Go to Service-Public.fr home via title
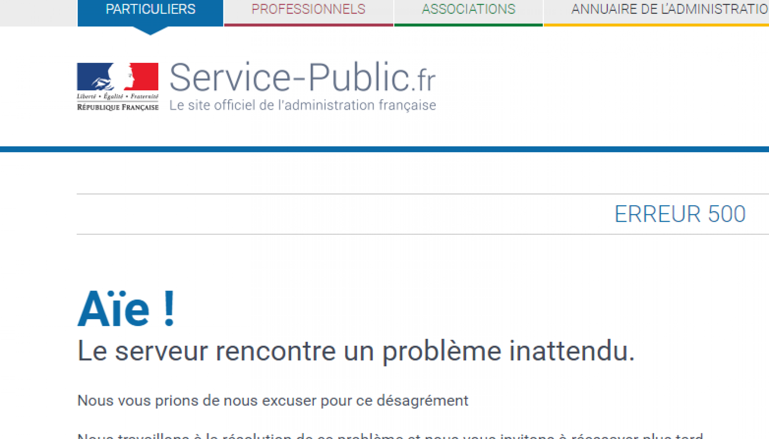Viewport: 769px width, 439px height. (289, 78)
